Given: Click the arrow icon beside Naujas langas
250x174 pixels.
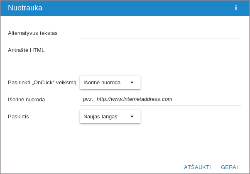Looking at the screenshot, I should [132, 117].
